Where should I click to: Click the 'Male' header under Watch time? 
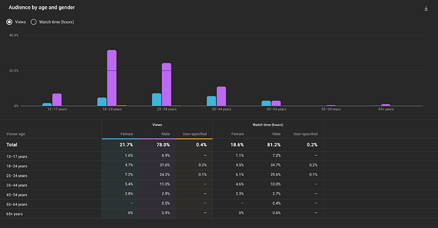277,134
